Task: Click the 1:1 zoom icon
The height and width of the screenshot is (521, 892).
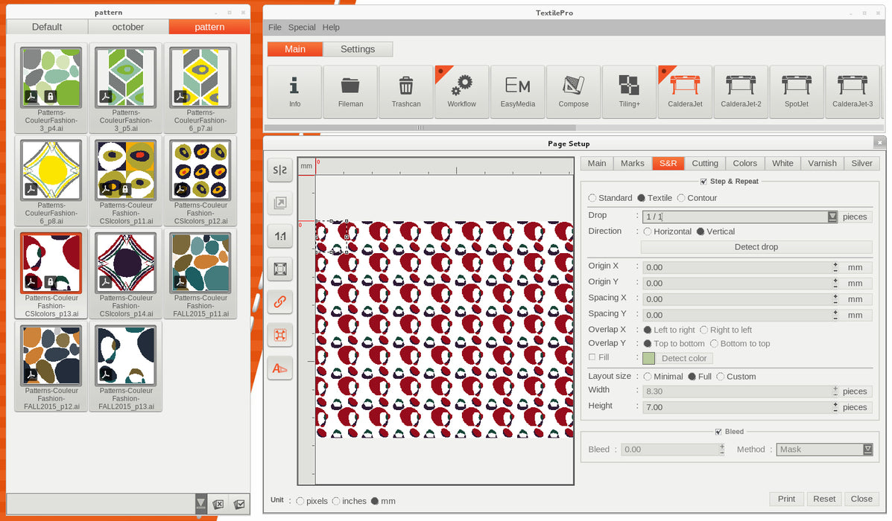Action: click(280, 236)
